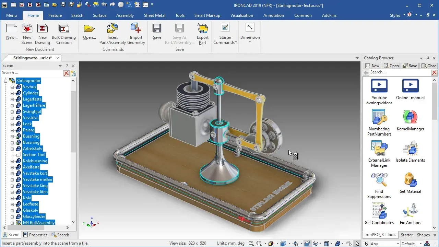Expand the Vevhus tree node
Viewport: 439px width, 247px height.
tap(12, 87)
